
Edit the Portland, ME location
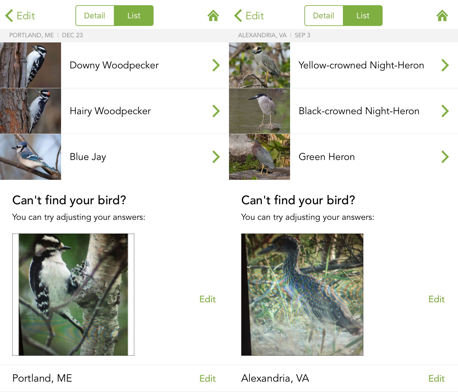[x=208, y=378]
